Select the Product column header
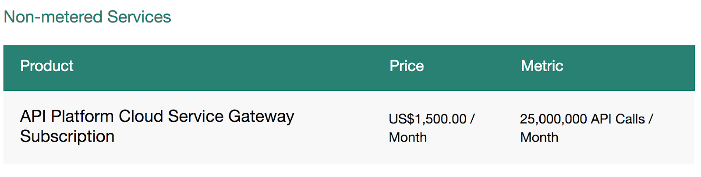 click(x=47, y=66)
